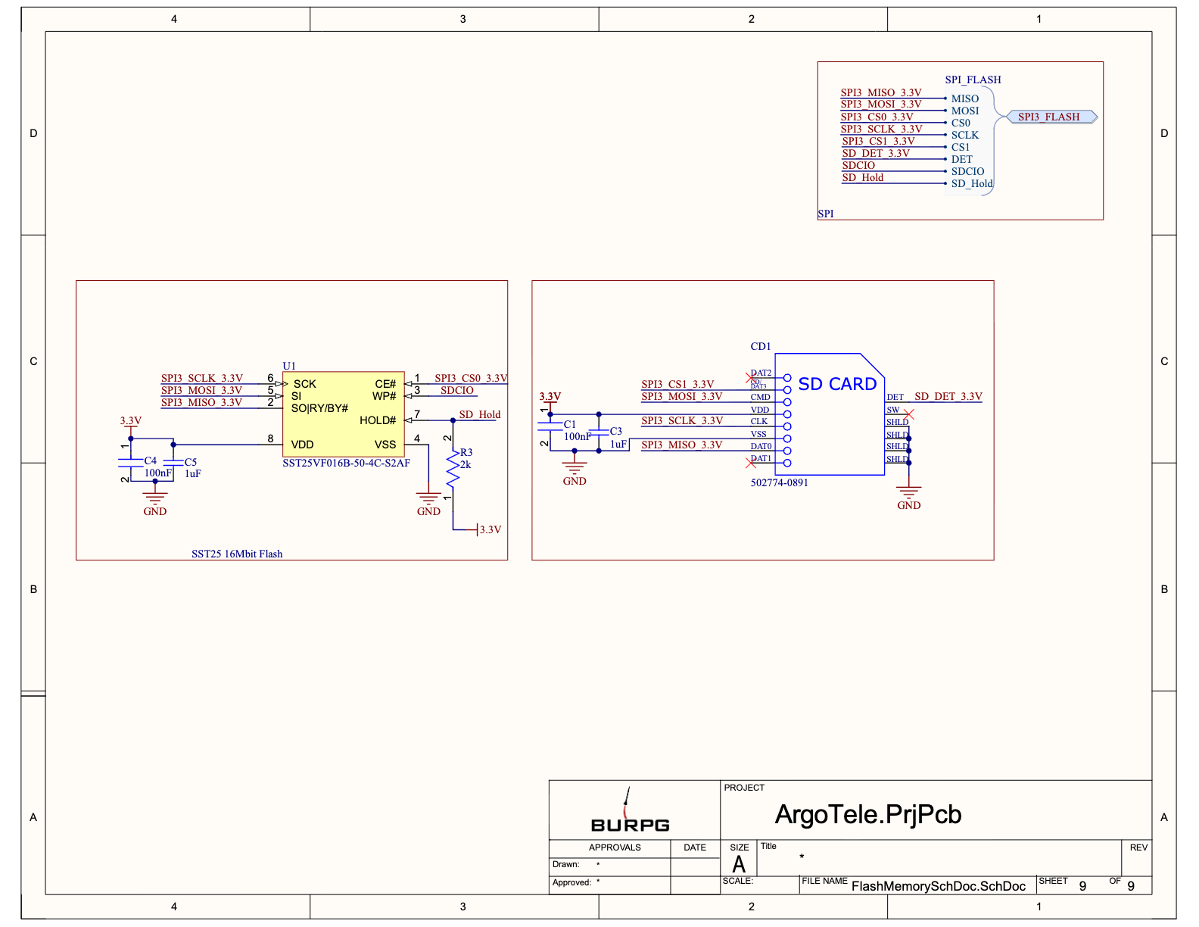The height and width of the screenshot is (927, 1199).
Task: Click the CD1 designator text
Action: (761, 346)
